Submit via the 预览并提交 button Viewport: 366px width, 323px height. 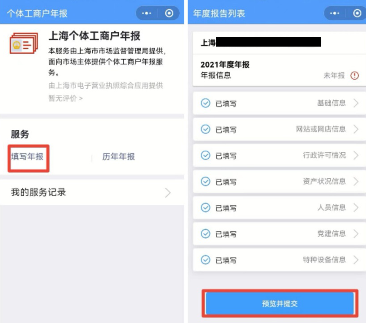(280, 303)
